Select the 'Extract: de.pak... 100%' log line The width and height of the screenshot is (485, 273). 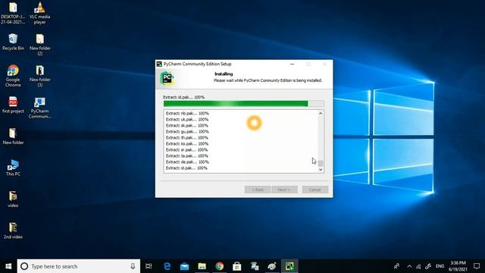[x=187, y=162]
